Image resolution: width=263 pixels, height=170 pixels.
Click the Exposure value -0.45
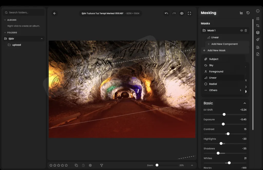coord(243,119)
